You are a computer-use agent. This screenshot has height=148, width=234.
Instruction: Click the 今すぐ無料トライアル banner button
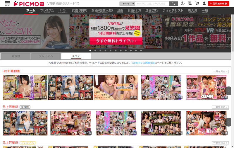point(116,41)
